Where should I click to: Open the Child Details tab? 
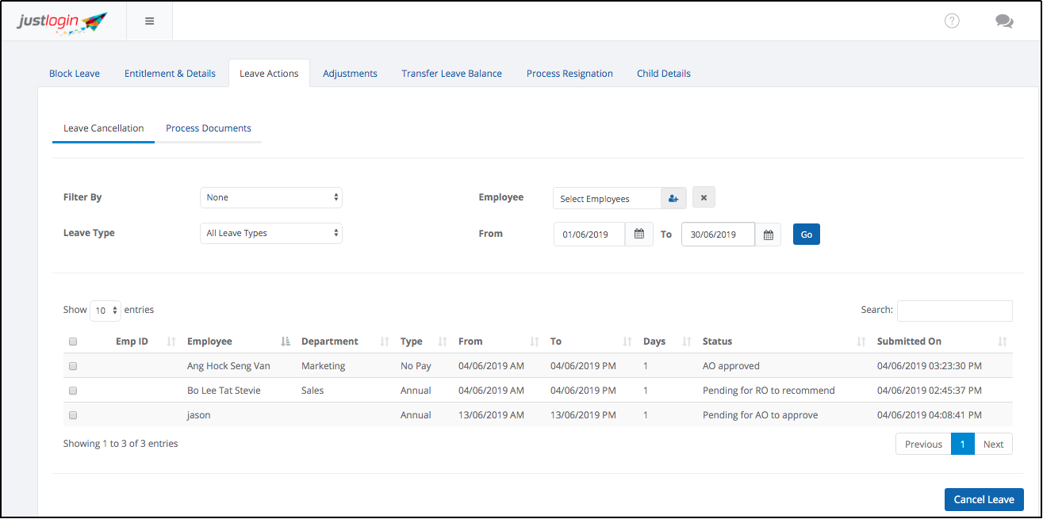click(664, 74)
